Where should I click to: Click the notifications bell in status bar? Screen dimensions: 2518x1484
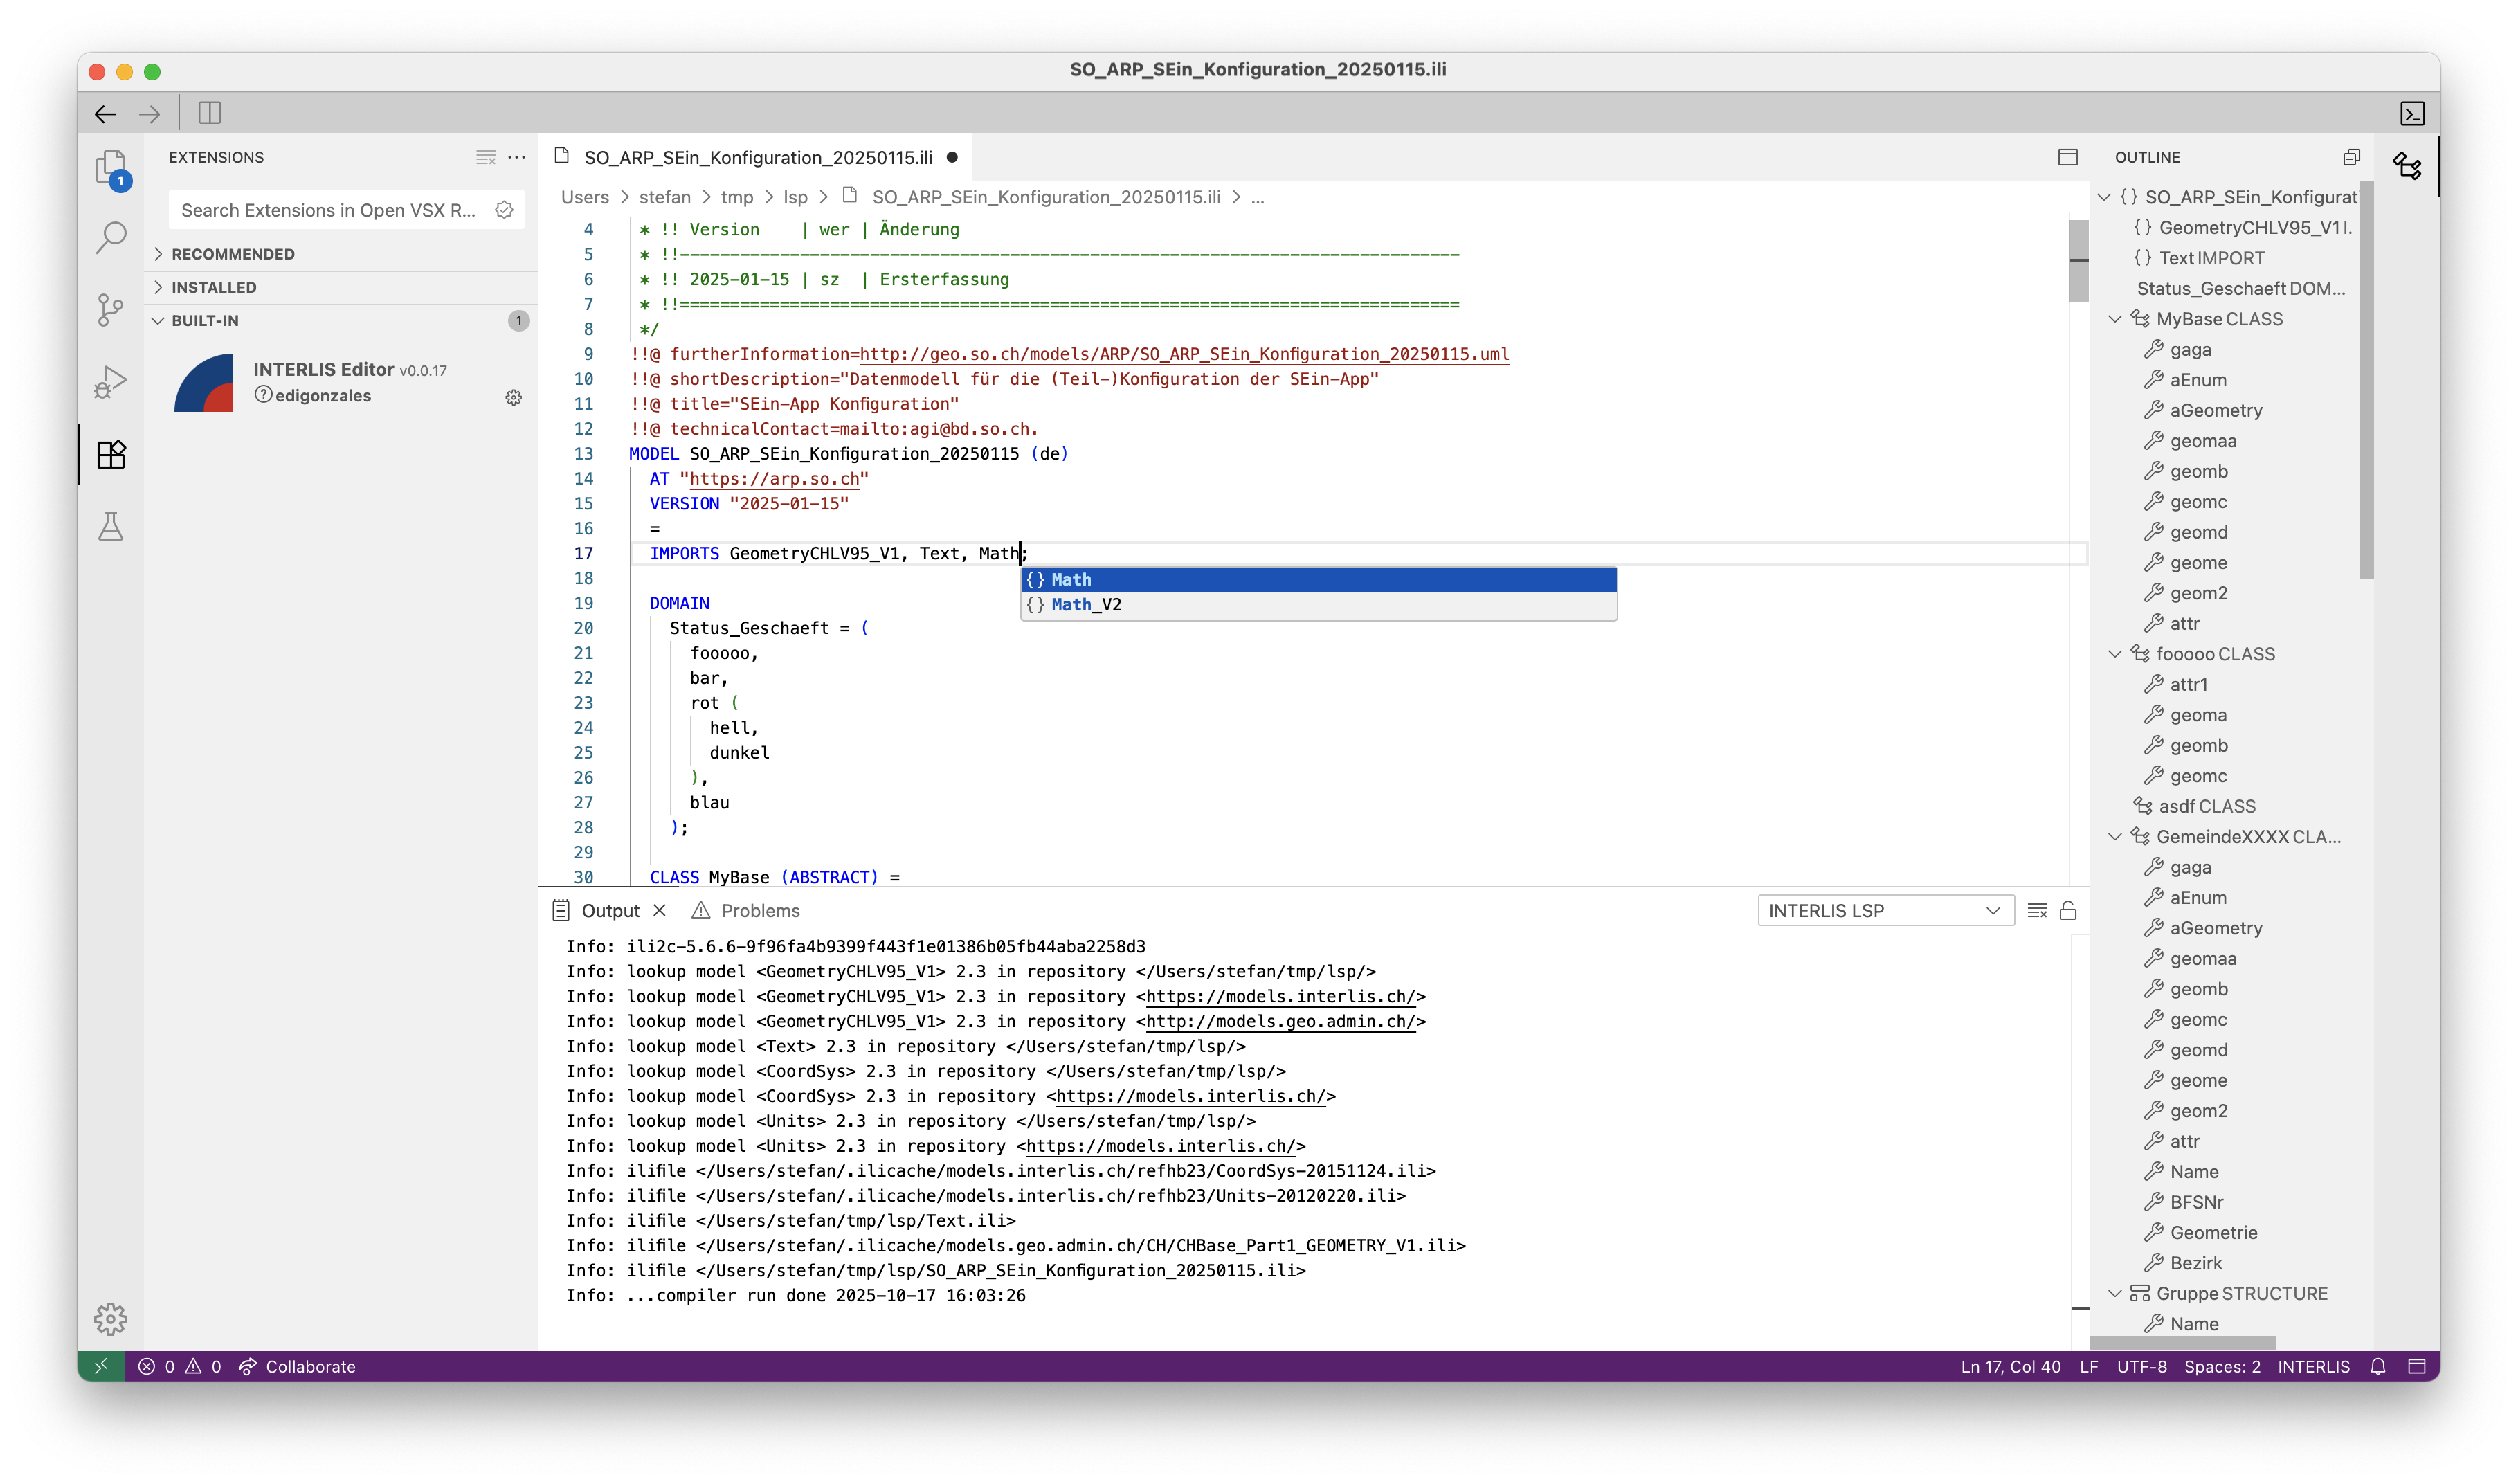(2378, 1366)
